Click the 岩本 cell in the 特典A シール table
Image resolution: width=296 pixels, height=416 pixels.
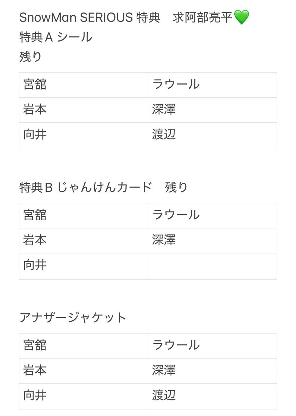pyautogui.click(x=84, y=110)
